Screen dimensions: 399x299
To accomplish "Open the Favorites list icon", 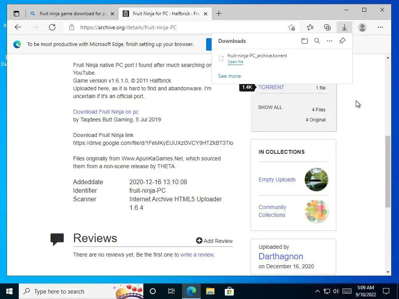I will click(310, 27).
